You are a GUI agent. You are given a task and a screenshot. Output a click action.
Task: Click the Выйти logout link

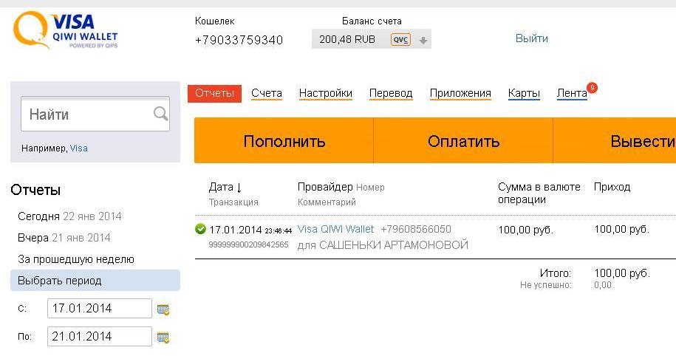532,38
